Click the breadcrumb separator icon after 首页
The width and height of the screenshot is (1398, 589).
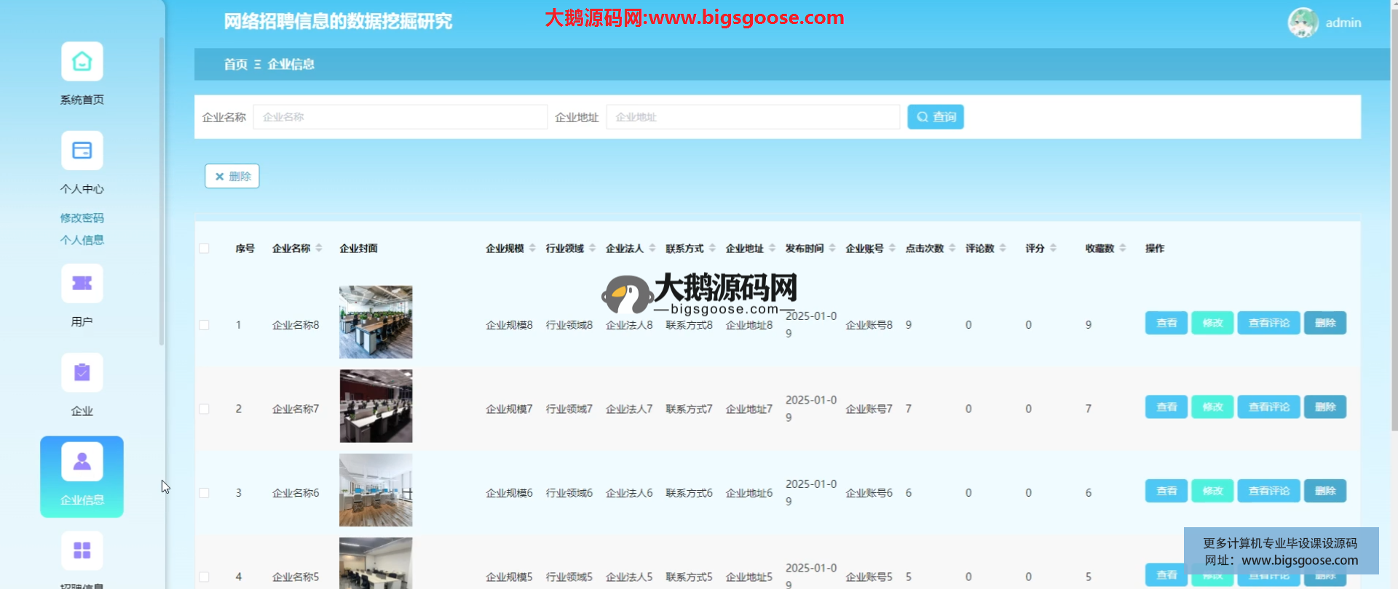pos(257,65)
